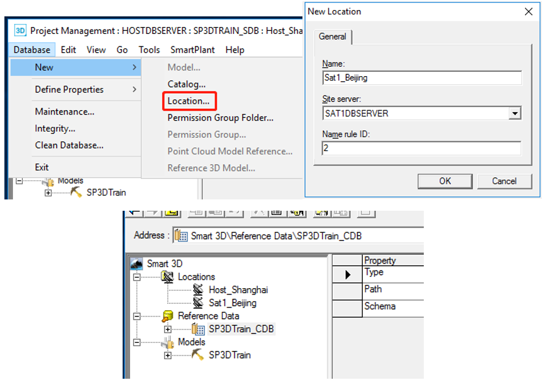Collapse the Reference Data tree node
Screen dimensions: 542x380
136,316
